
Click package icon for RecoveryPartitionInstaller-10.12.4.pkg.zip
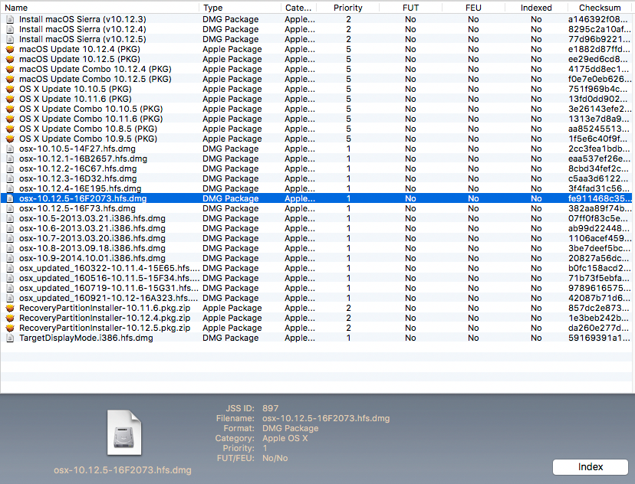[10, 318]
